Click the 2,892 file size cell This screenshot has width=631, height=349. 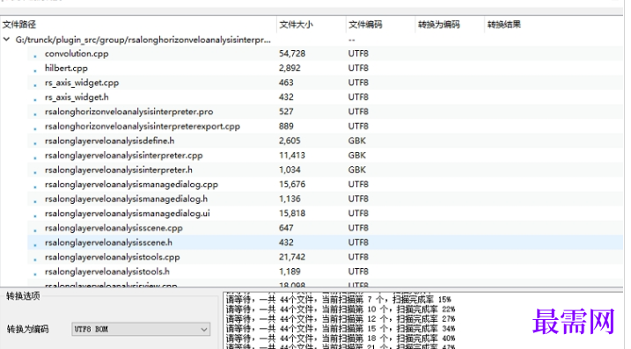click(x=290, y=68)
